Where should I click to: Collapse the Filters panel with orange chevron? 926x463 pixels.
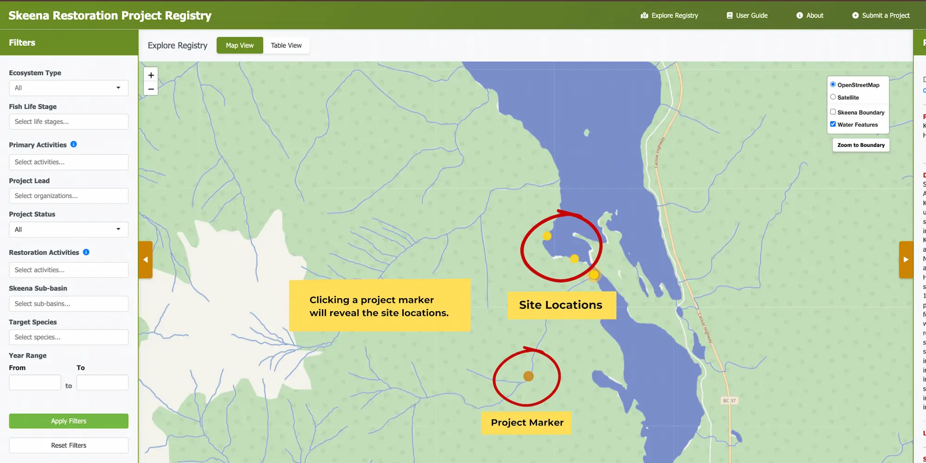pyautogui.click(x=145, y=259)
